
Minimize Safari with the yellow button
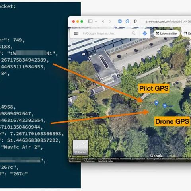click(78, 21)
